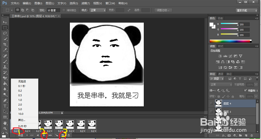Select the Path Selection tool
Image resolution: width=261 pixels, height=139 pixels.
[5, 111]
